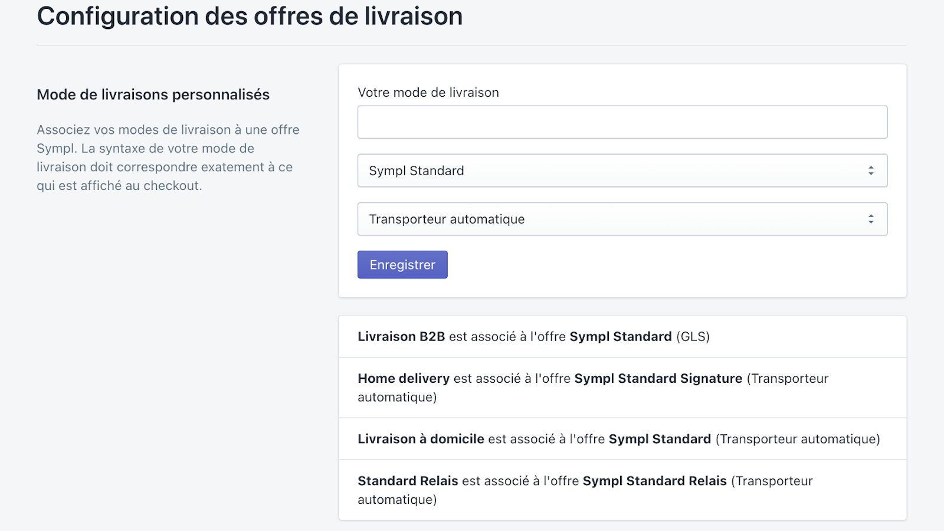This screenshot has width=944, height=531.
Task: Select the 'Standard Relais' association row
Action: click(x=622, y=490)
